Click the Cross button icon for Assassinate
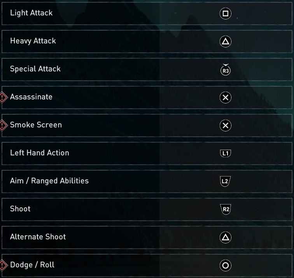Image resolution: width=294 pixels, height=278 pixels. tap(225, 98)
